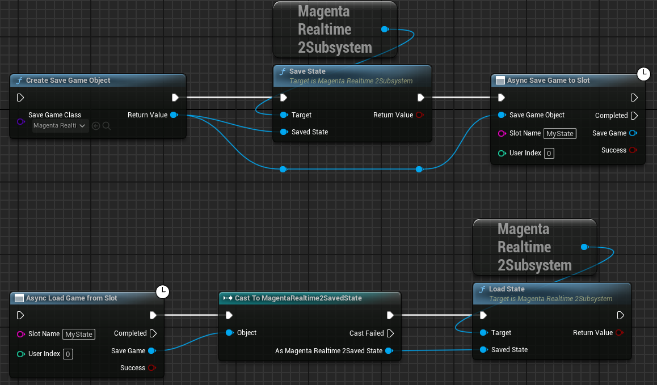
Task: Click Async Load node User Index pin
Action: tap(20, 354)
